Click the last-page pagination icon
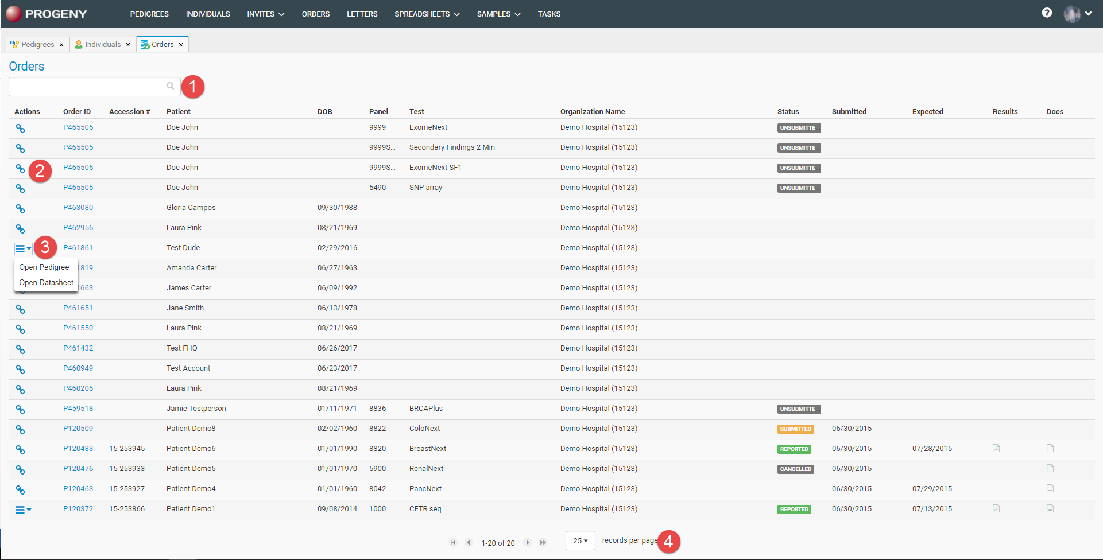Image resolution: width=1103 pixels, height=560 pixels. pos(543,542)
